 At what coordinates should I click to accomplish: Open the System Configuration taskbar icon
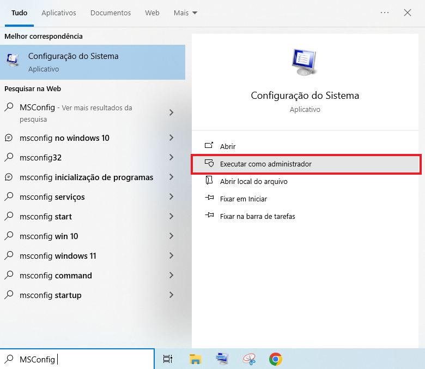point(222,359)
